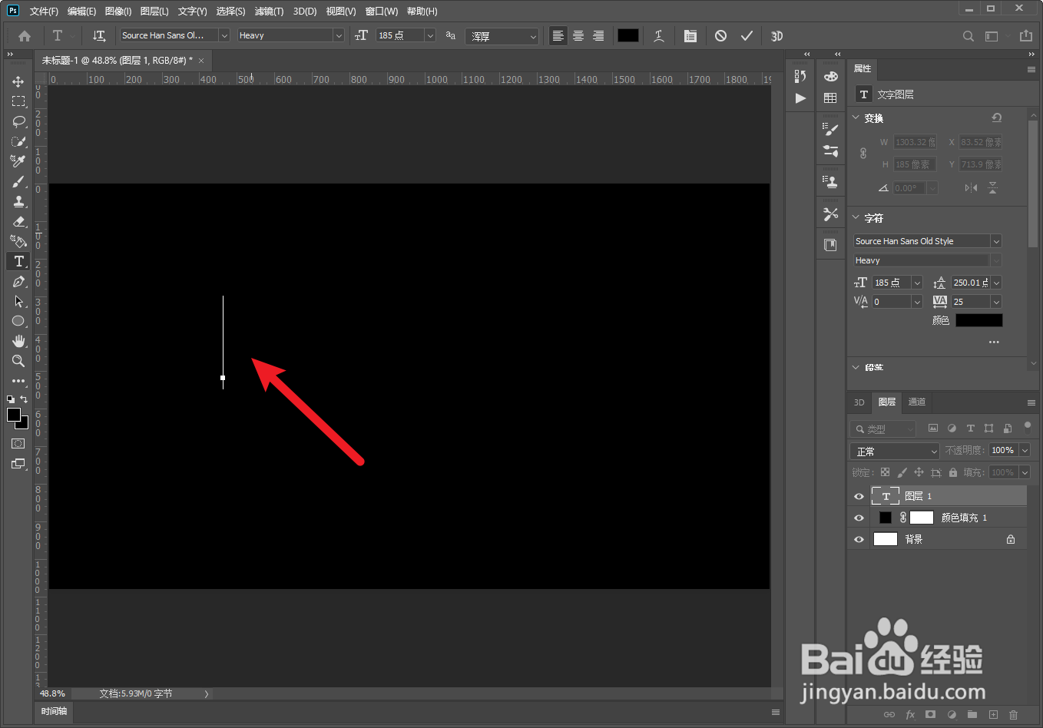Click the text color swatch in options bar
This screenshot has height=728, width=1043.
[x=628, y=35]
